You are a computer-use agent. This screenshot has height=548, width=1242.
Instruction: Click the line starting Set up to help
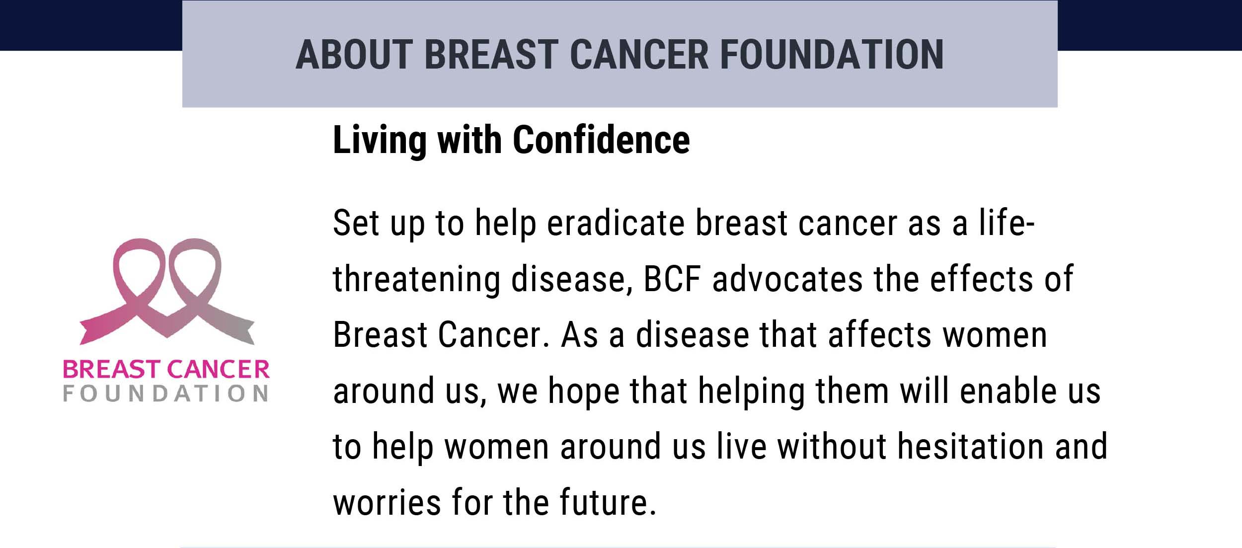click(x=684, y=224)
